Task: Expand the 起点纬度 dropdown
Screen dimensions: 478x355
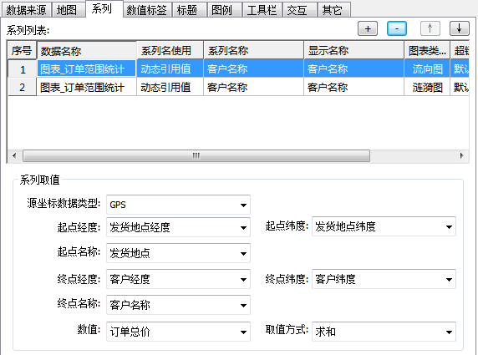Action: (x=384, y=226)
